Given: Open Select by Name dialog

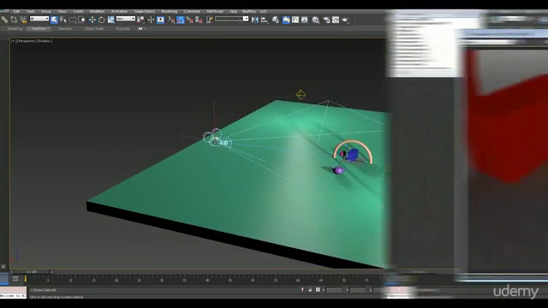Looking at the screenshot, I should point(63,20).
